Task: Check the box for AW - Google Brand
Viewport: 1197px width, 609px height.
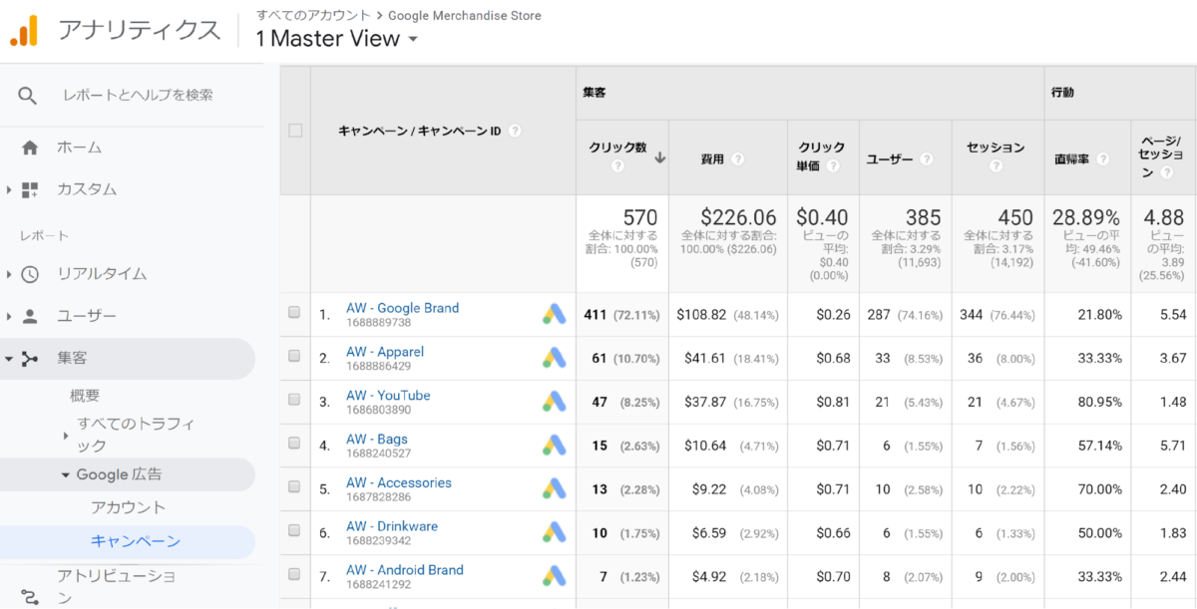Action: pyautogui.click(x=294, y=313)
